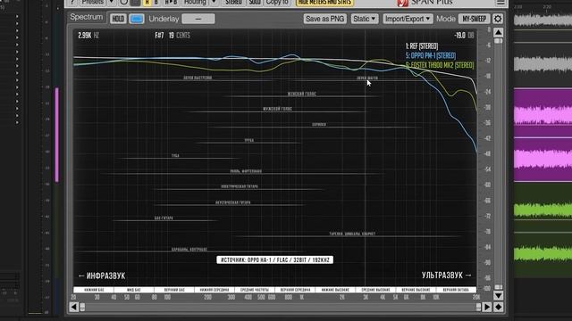Click Save as PNG

[x=324, y=19]
